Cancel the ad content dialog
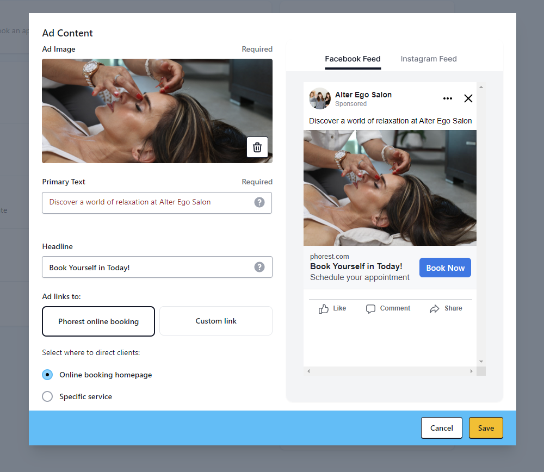Image resolution: width=544 pixels, height=472 pixels. (441, 428)
